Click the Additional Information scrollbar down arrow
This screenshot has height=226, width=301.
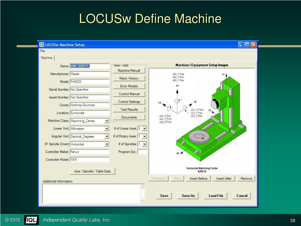[143, 201]
